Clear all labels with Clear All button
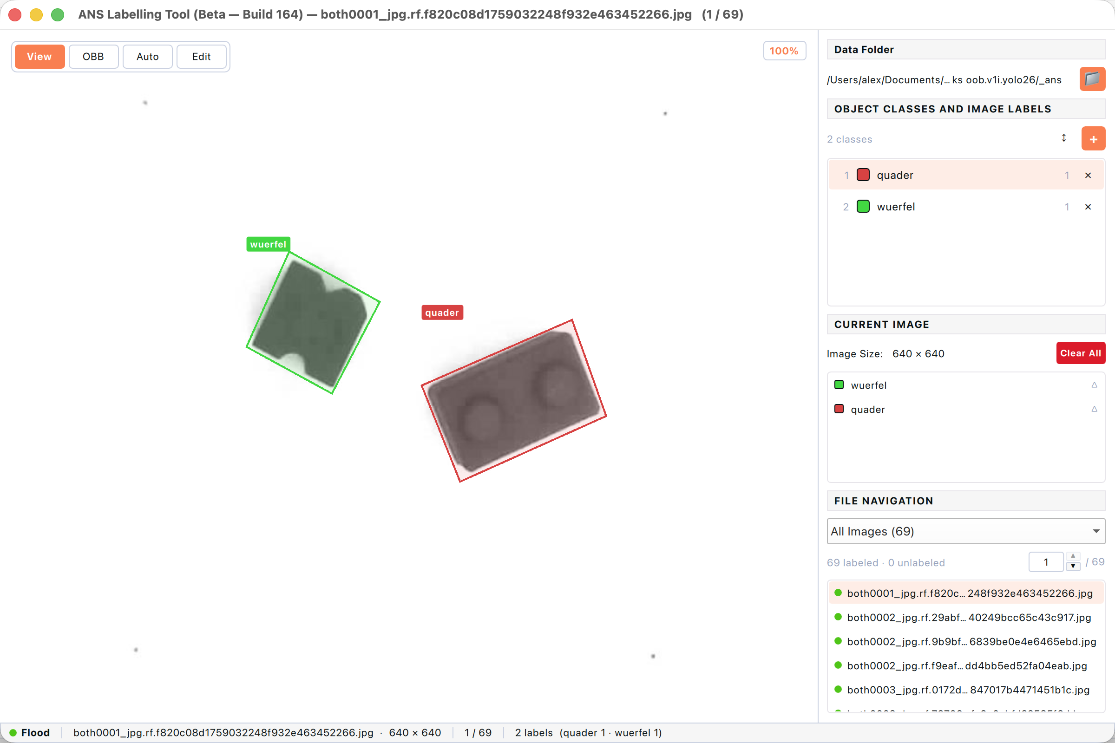1115x743 pixels. pos(1081,353)
